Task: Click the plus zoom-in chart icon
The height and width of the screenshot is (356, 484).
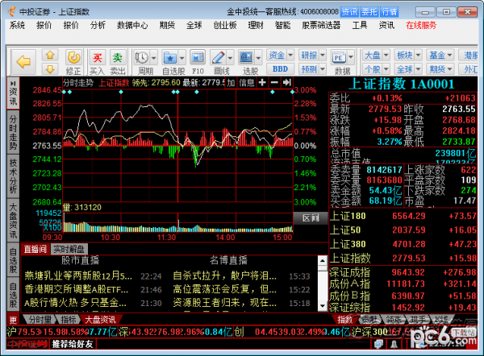Action: click(262, 82)
